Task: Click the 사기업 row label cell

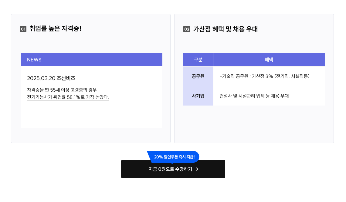Action: pos(198,96)
